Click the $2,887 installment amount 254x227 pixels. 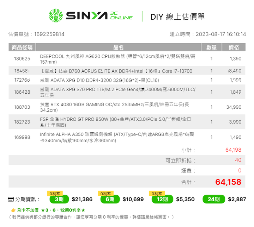coord(237,199)
